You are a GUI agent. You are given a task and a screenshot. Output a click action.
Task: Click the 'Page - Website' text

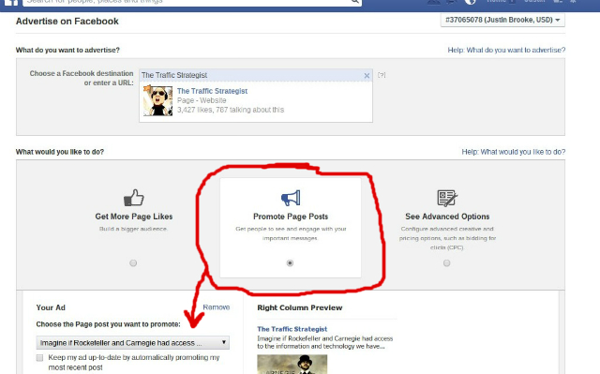202,100
